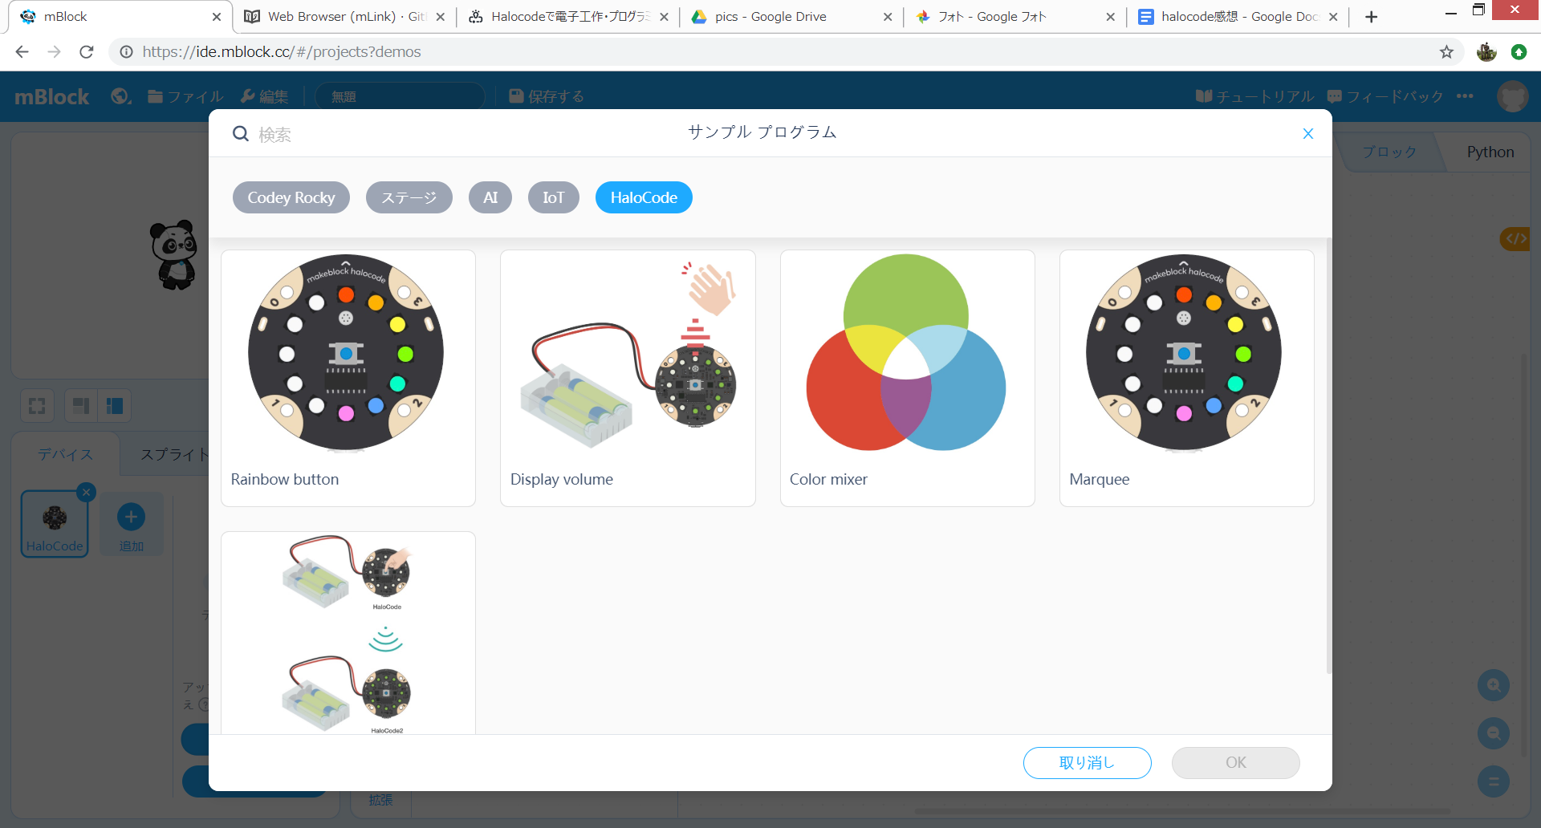Switch to the Halocodeで電子工作 browser tab
Screen dimensions: 1541x828
(x=568, y=17)
